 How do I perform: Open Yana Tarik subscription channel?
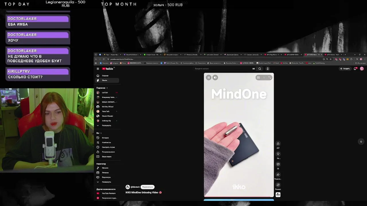tap(107, 111)
